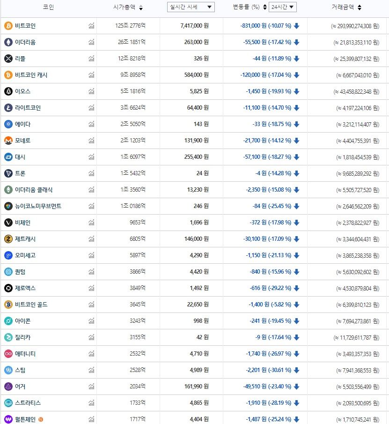Select Bitcoin price 7,417,000 원
This screenshot has height=424, width=389.
click(x=195, y=26)
